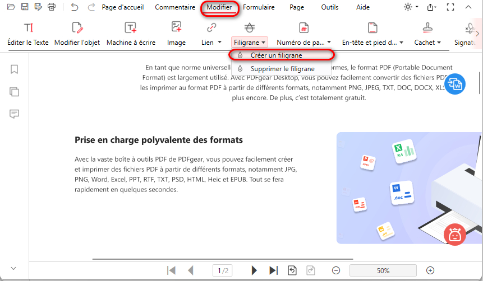The height and width of the screenshot is (281, 483).
Task: Switch to the Page d'accueil tab
Action: (x=123, y=7)
